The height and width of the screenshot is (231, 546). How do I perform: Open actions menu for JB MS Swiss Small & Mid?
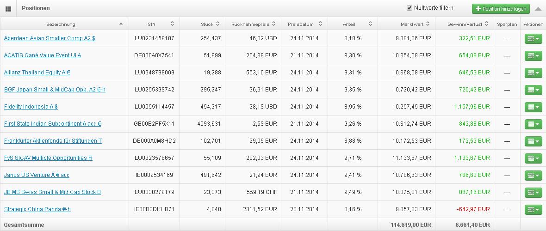533,192
